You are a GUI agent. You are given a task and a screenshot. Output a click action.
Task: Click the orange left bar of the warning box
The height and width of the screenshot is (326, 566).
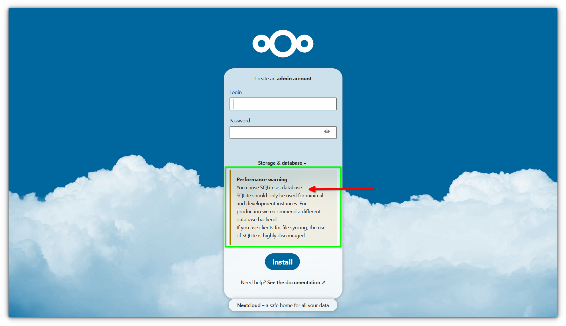(230, 207)
